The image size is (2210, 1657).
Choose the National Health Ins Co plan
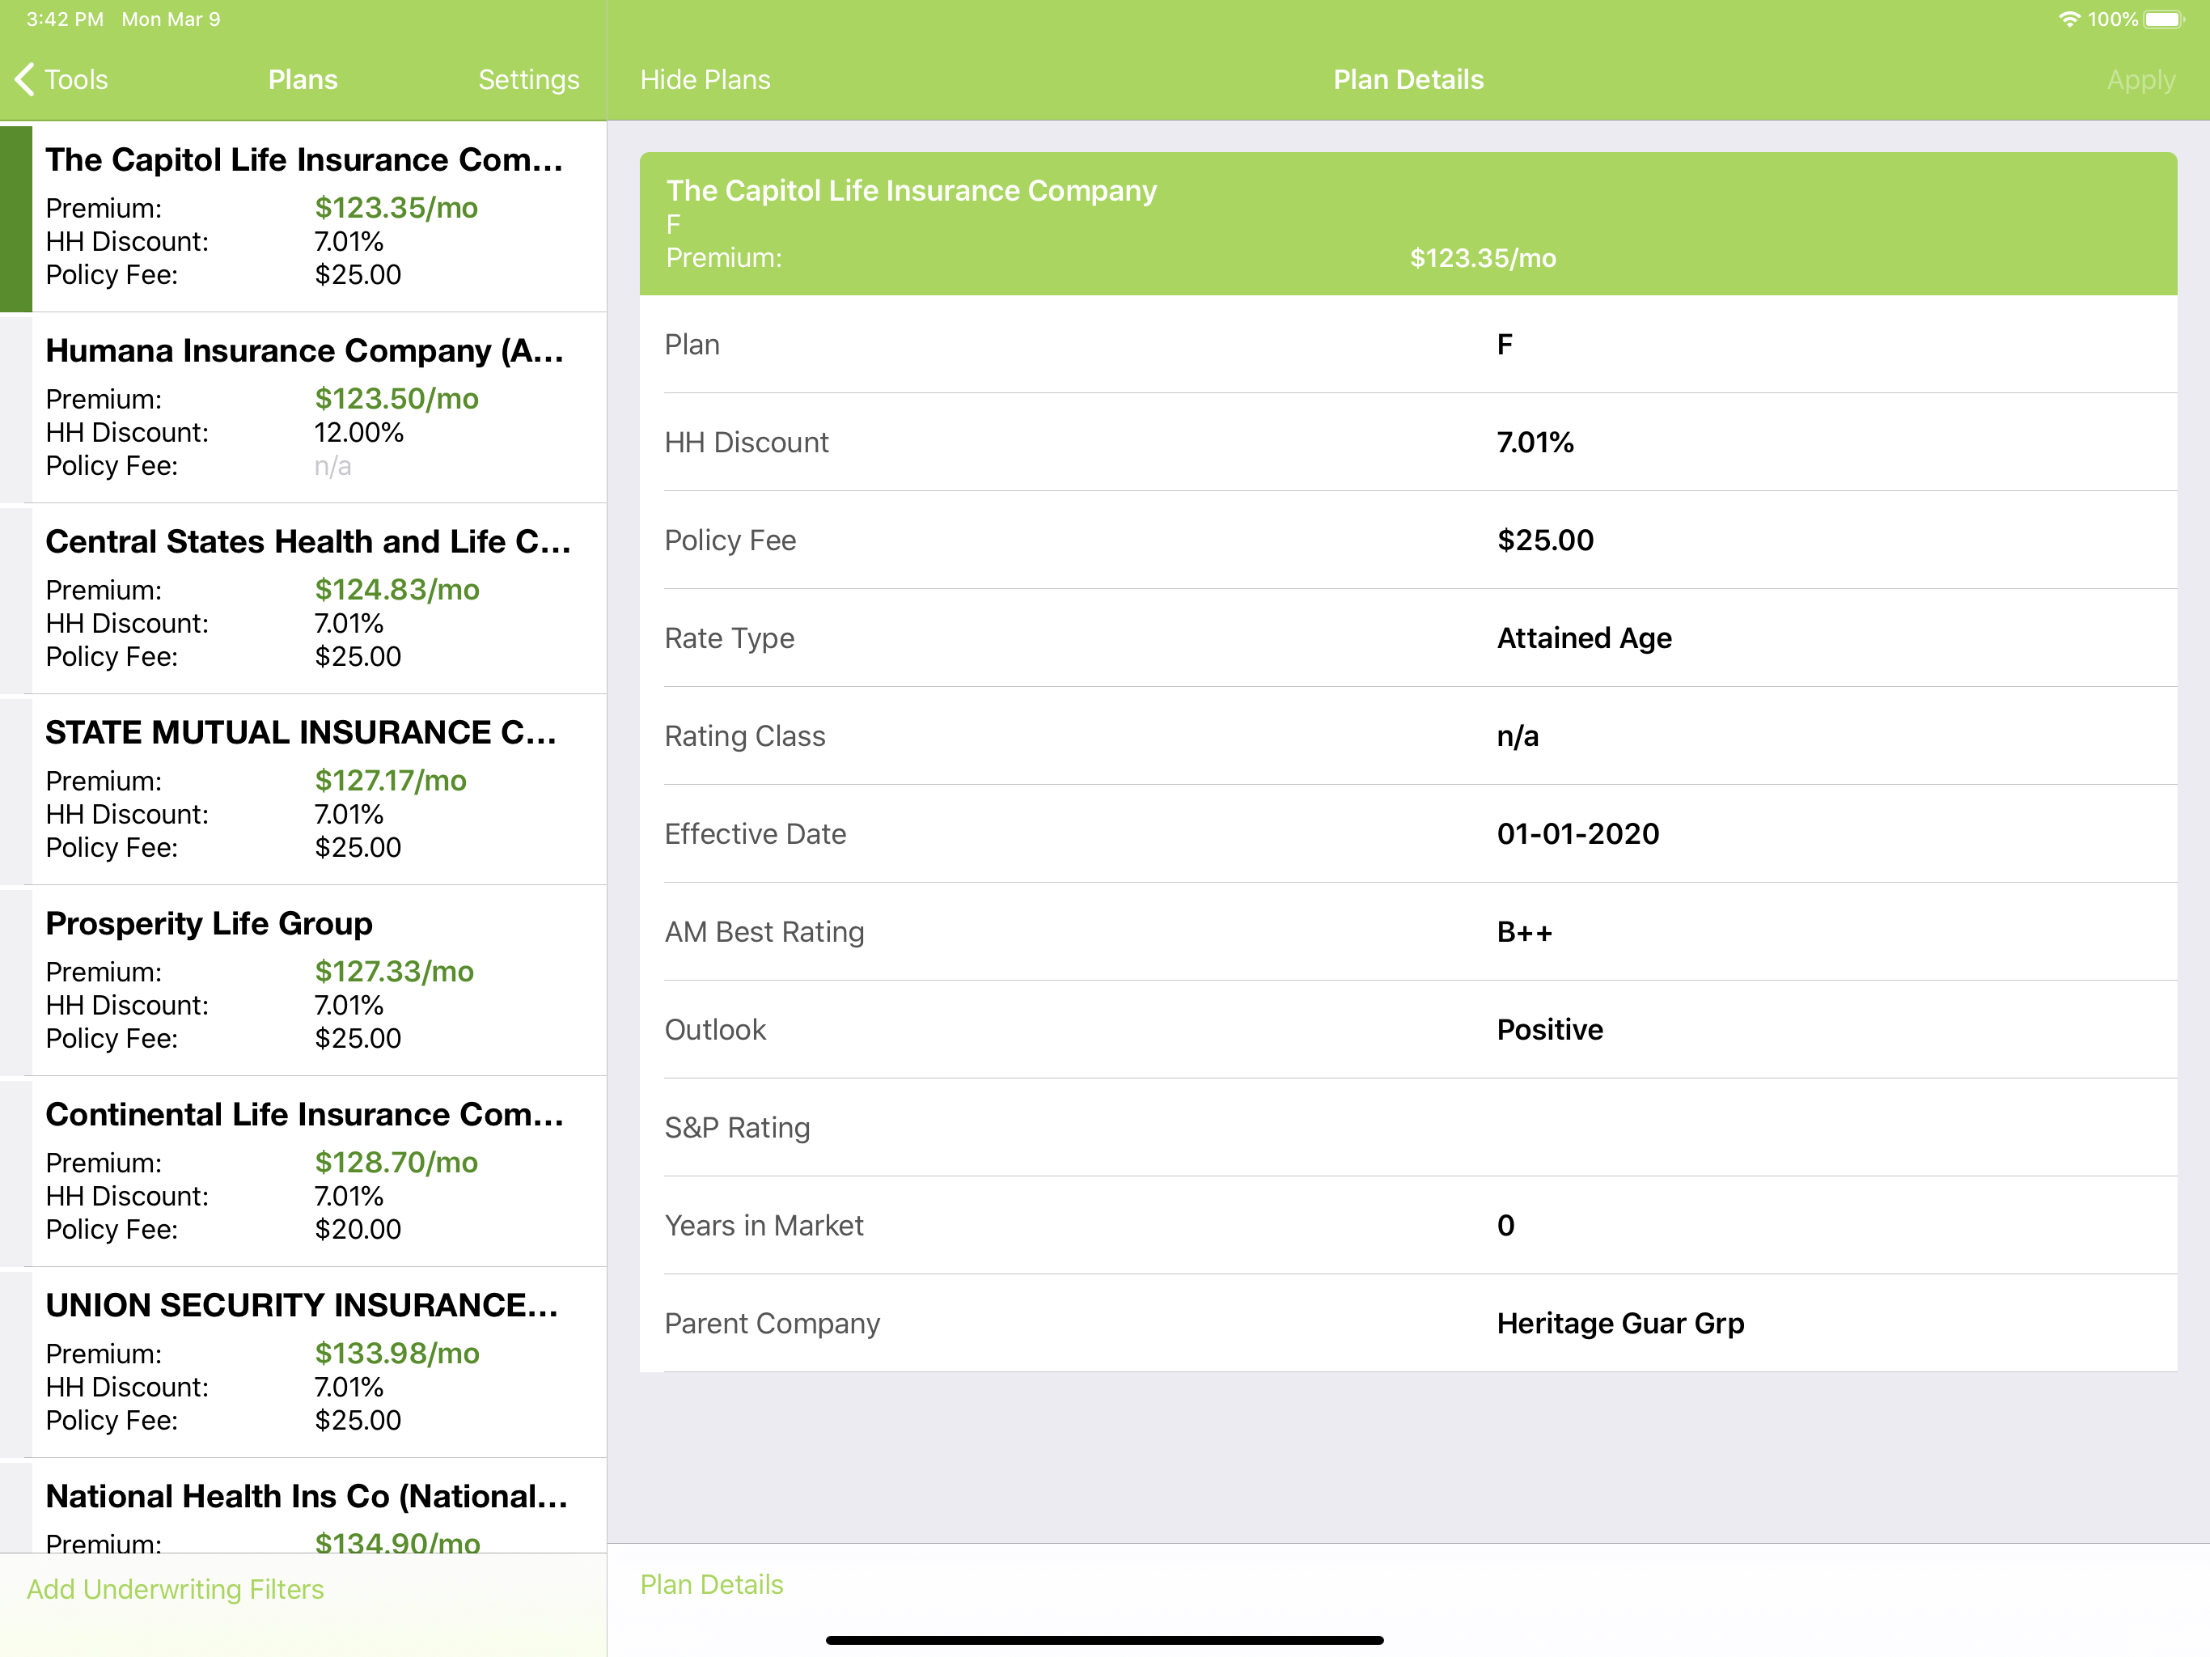(303, 1505)
